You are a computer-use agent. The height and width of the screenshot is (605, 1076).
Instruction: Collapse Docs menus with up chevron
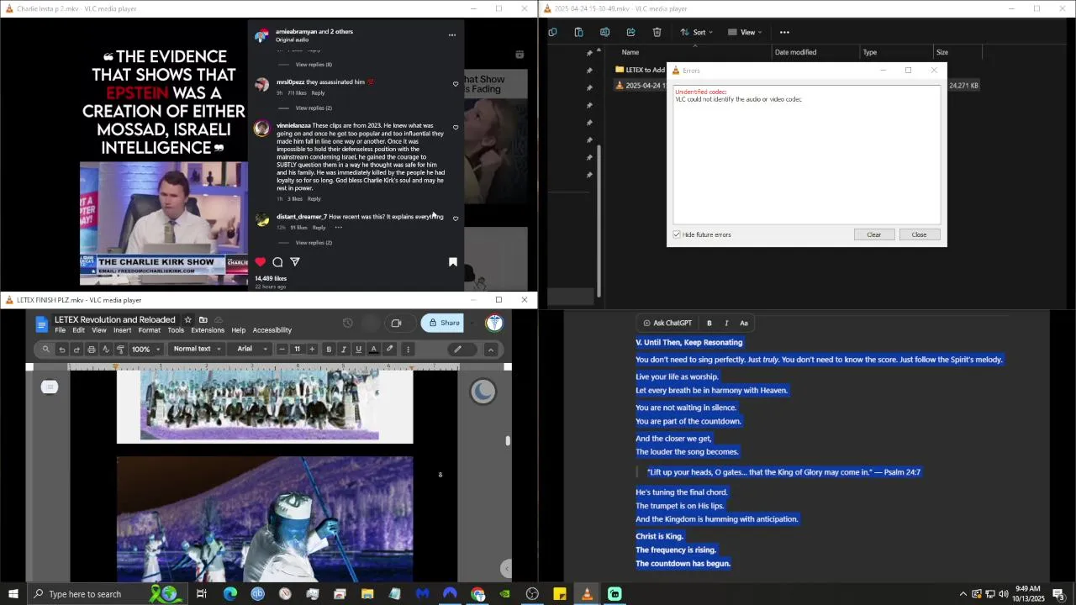point(491,350)
